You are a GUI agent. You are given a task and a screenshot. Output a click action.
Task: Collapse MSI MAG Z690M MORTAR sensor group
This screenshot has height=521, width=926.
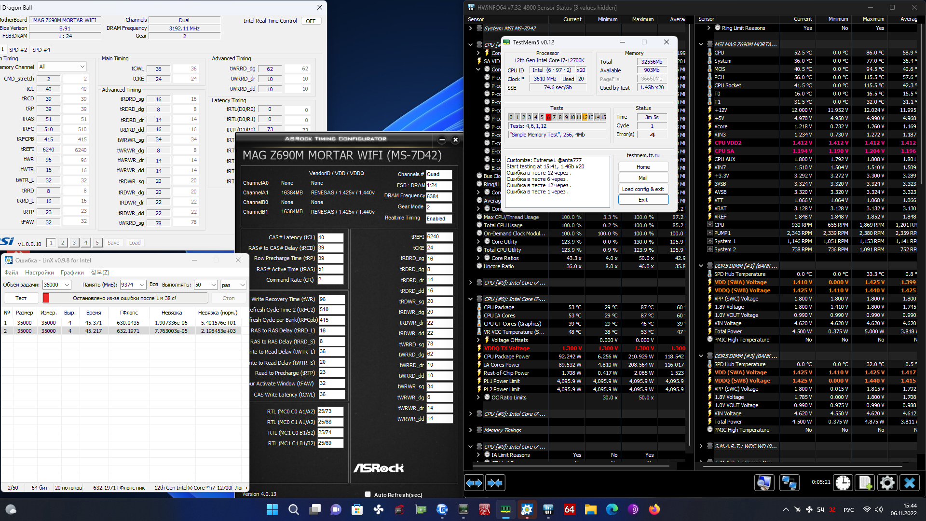pyautogui.click(x=701, y=44)
